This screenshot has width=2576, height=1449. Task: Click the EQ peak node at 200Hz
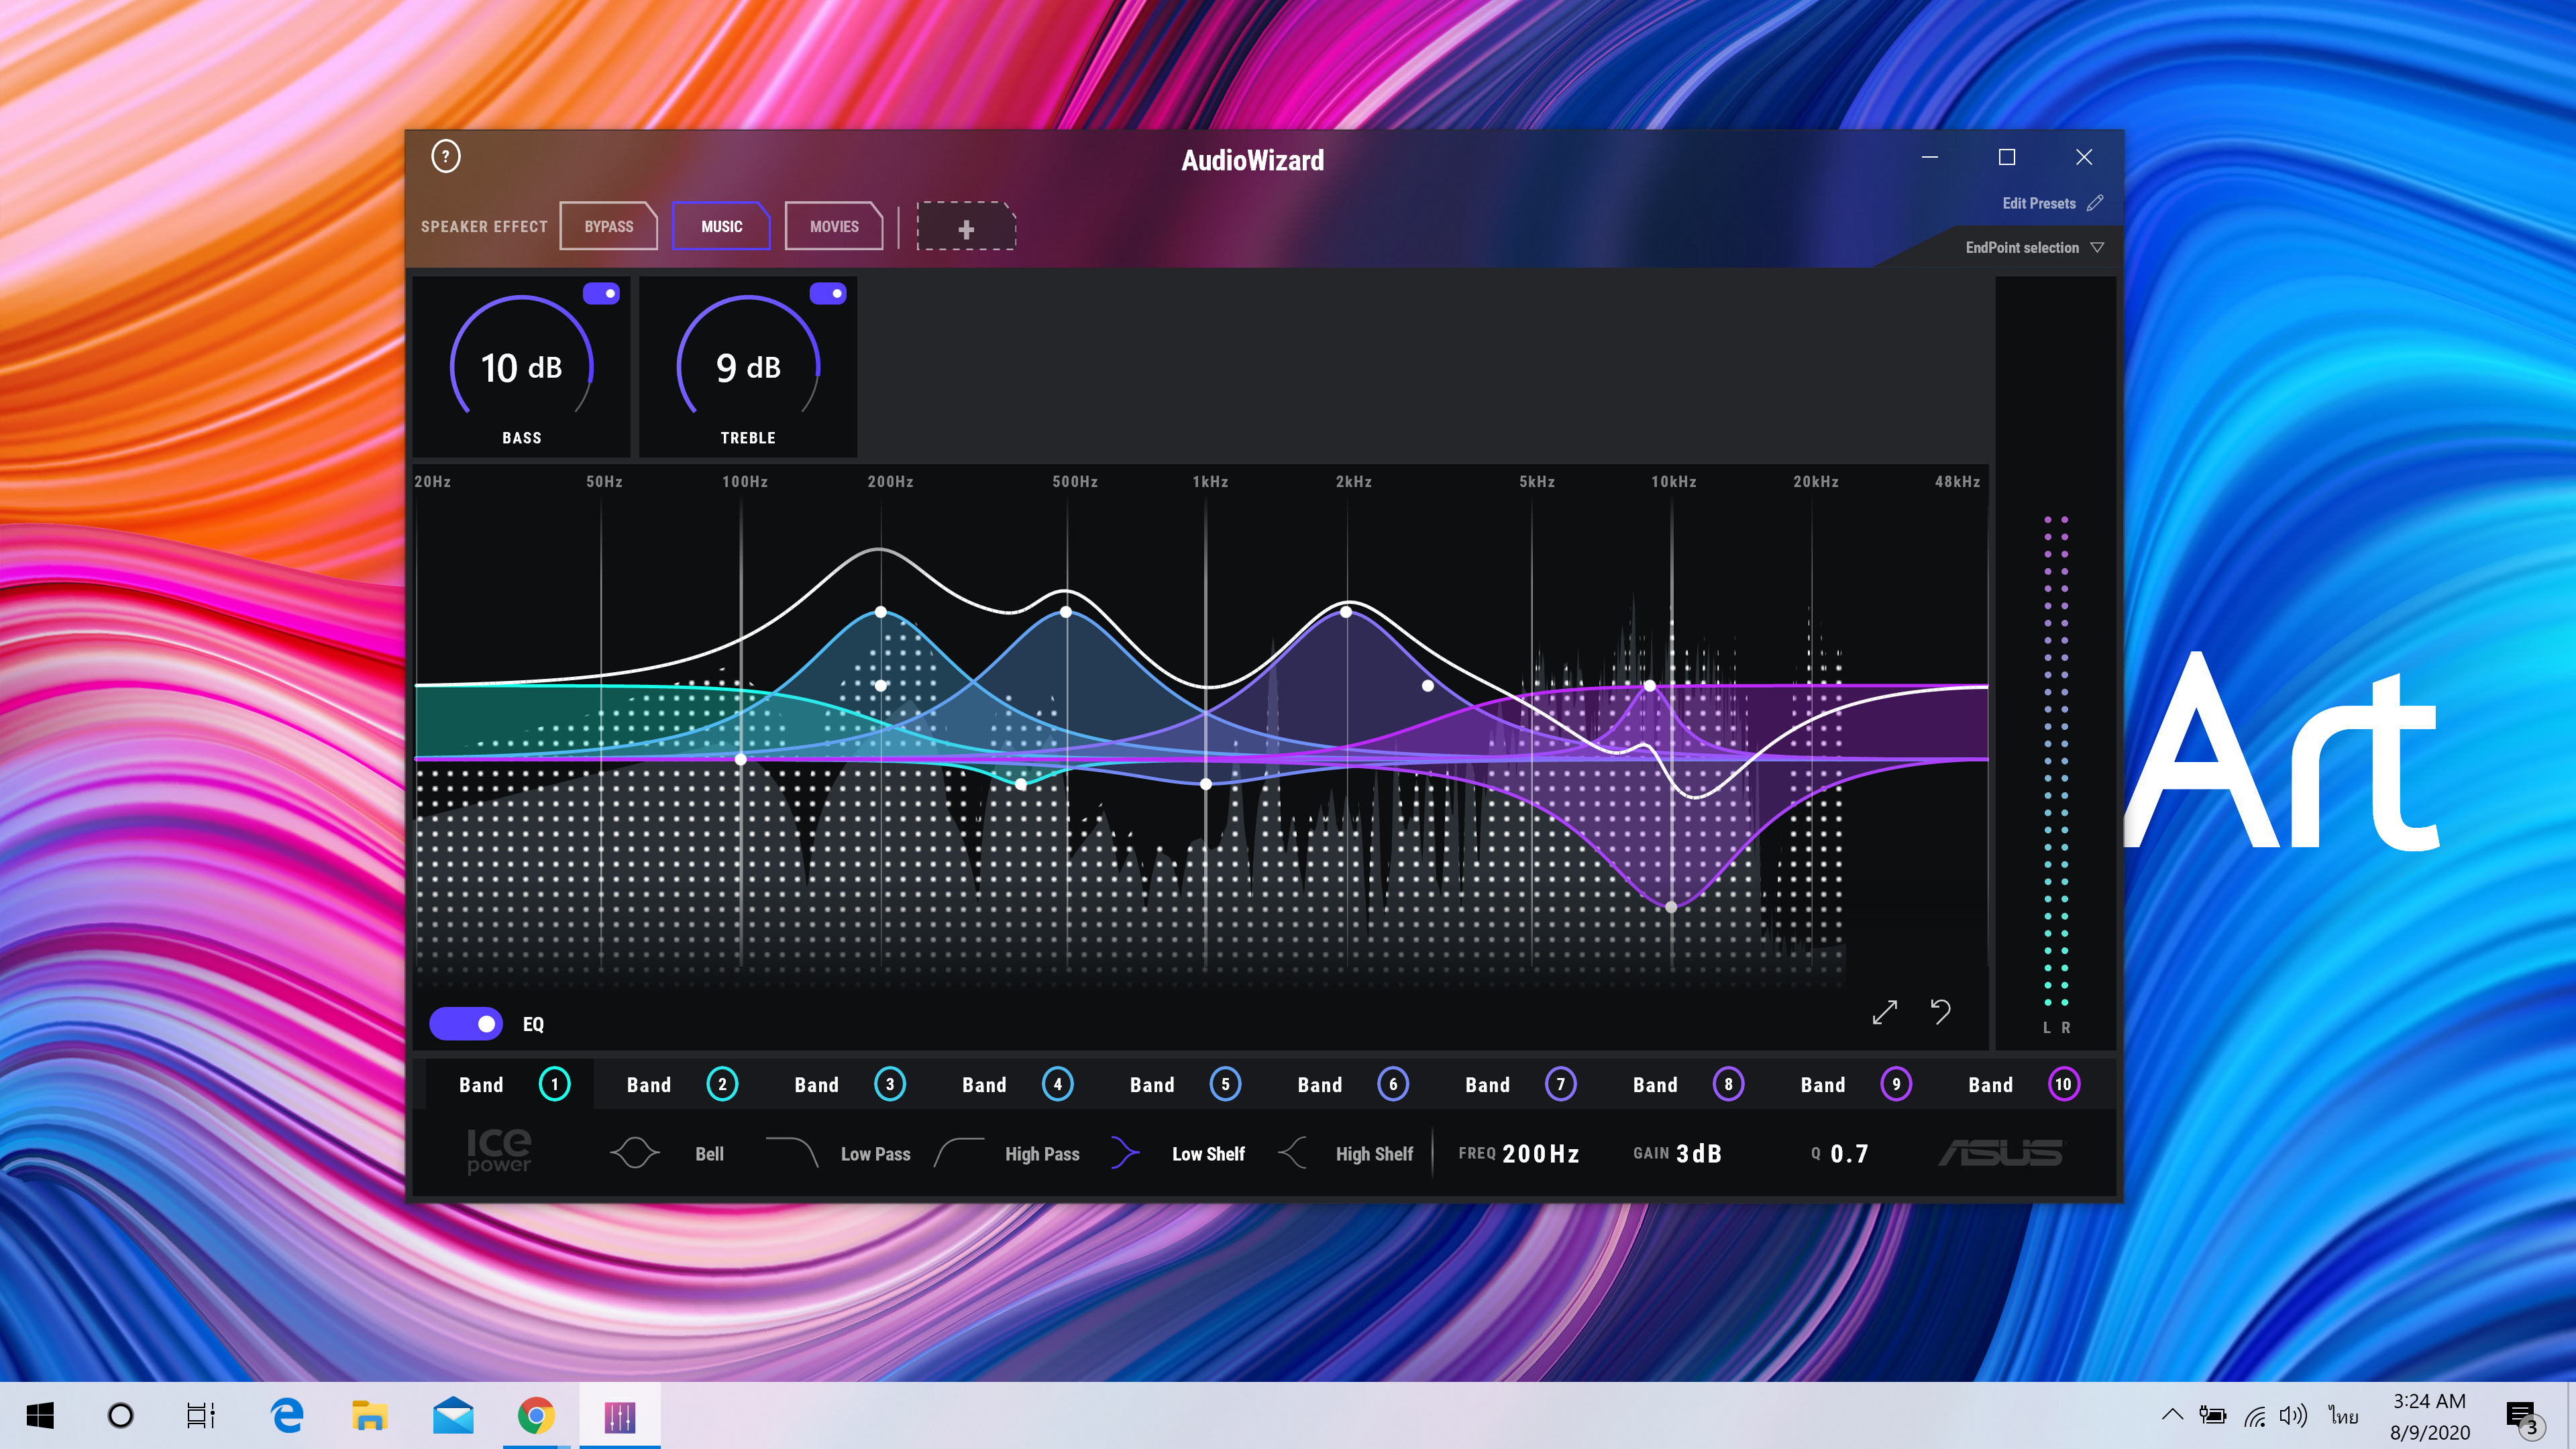point(880,611)
